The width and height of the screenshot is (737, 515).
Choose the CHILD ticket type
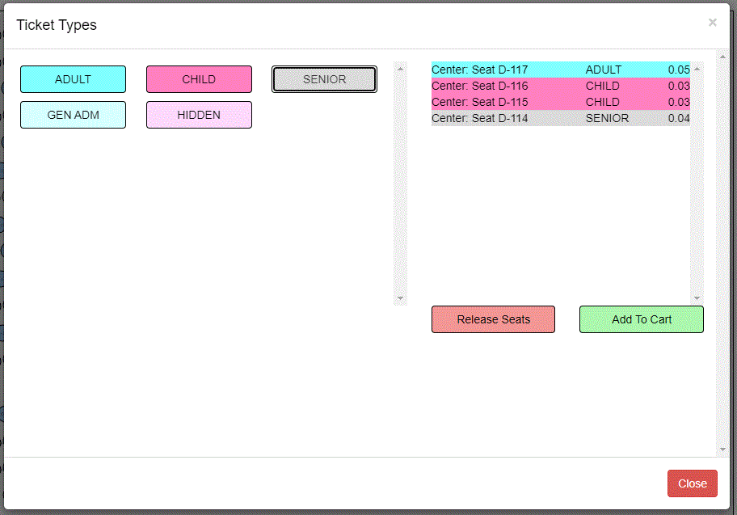coord(199,79)
